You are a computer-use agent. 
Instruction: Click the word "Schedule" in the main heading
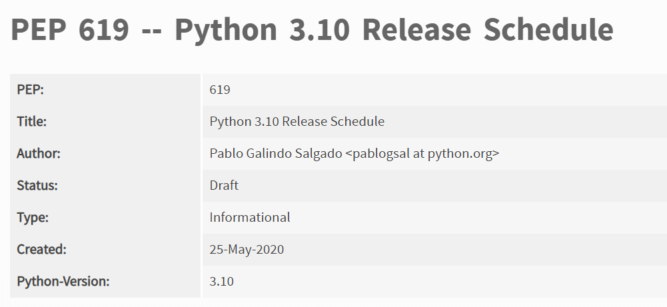(x=548, y=30)
